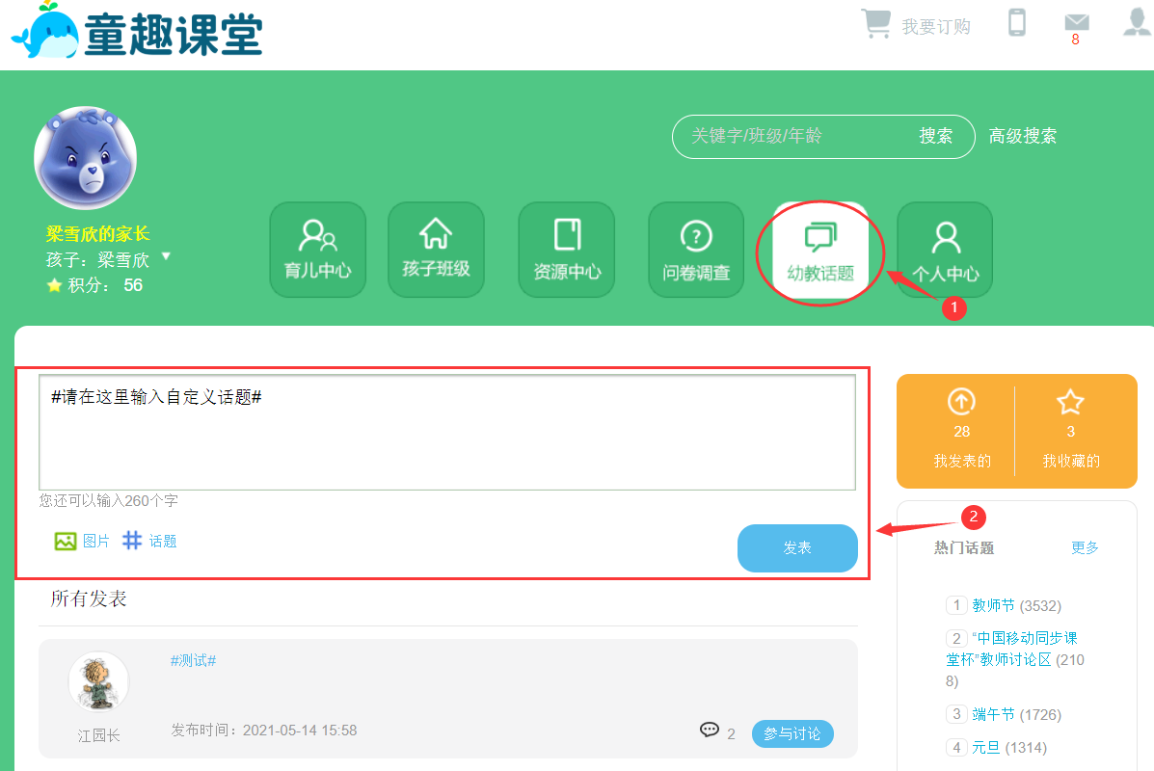Open 我收藏的 star icon
This screenshot has height=771, width=1154.
[1070, 402]
